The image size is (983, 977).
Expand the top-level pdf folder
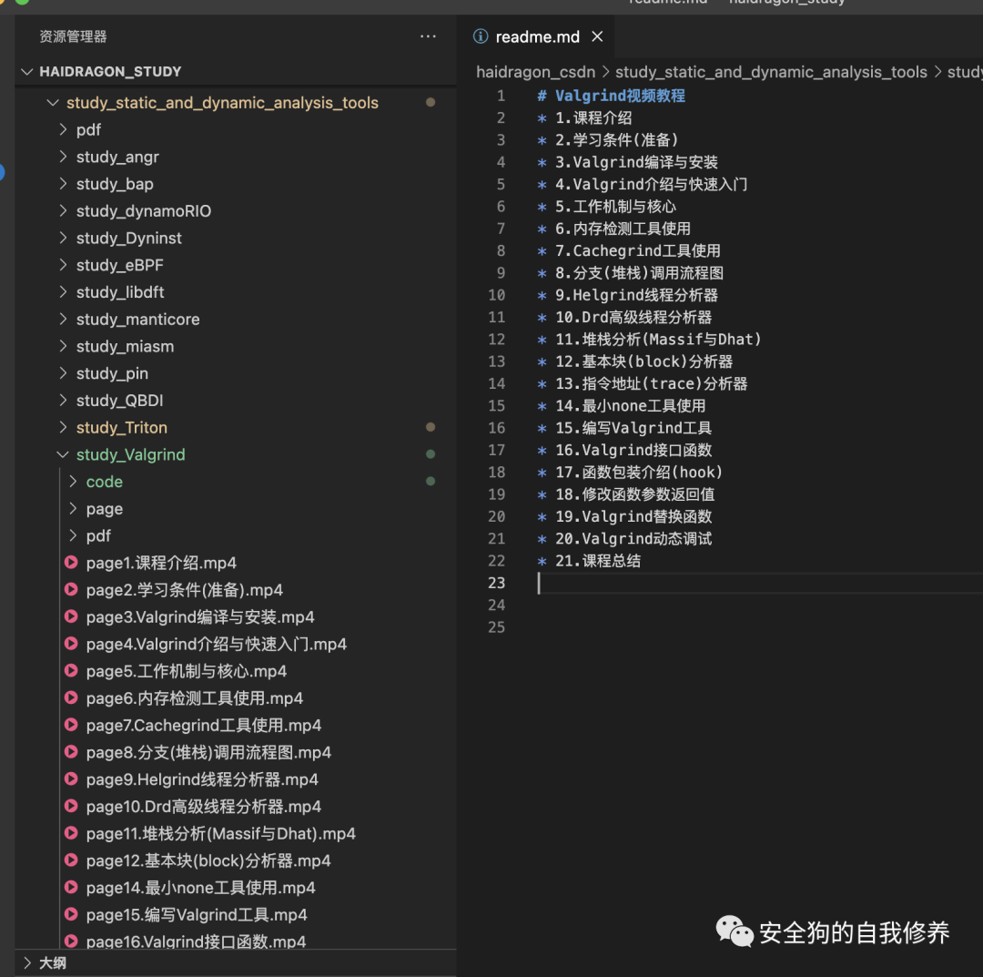(x=63, y=129)
